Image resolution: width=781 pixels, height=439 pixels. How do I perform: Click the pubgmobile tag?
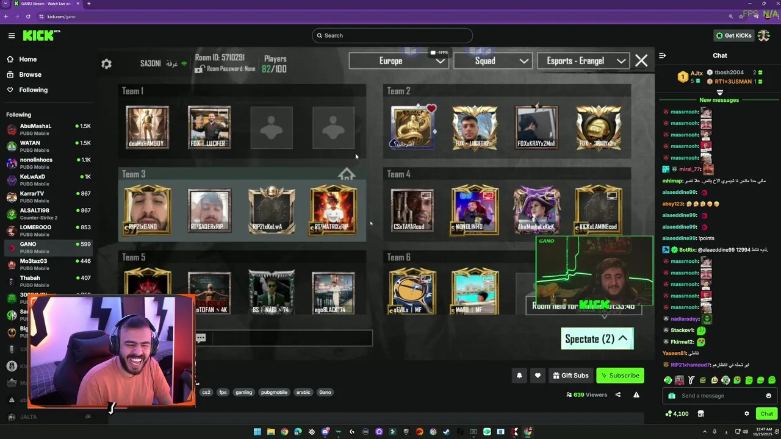coord(274,393)
